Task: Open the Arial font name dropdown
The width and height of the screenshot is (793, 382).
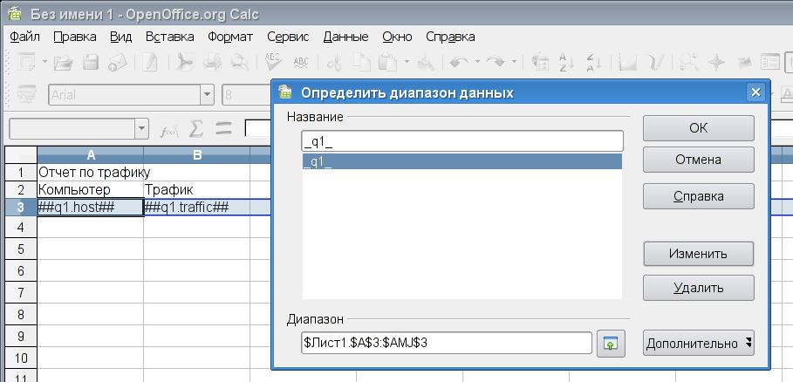Action: click(x=207, y=94)
